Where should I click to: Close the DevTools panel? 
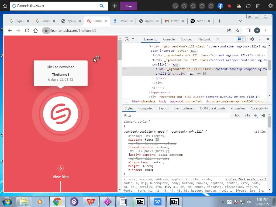(x=268, y=39)
